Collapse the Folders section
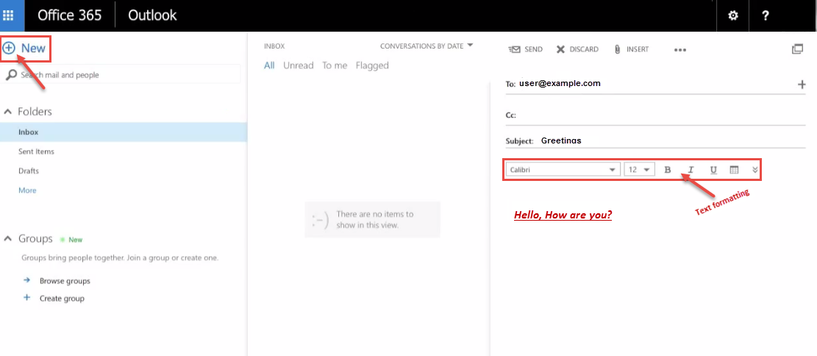817x356 pixels. pyautogui.click(x=8, y=112)
